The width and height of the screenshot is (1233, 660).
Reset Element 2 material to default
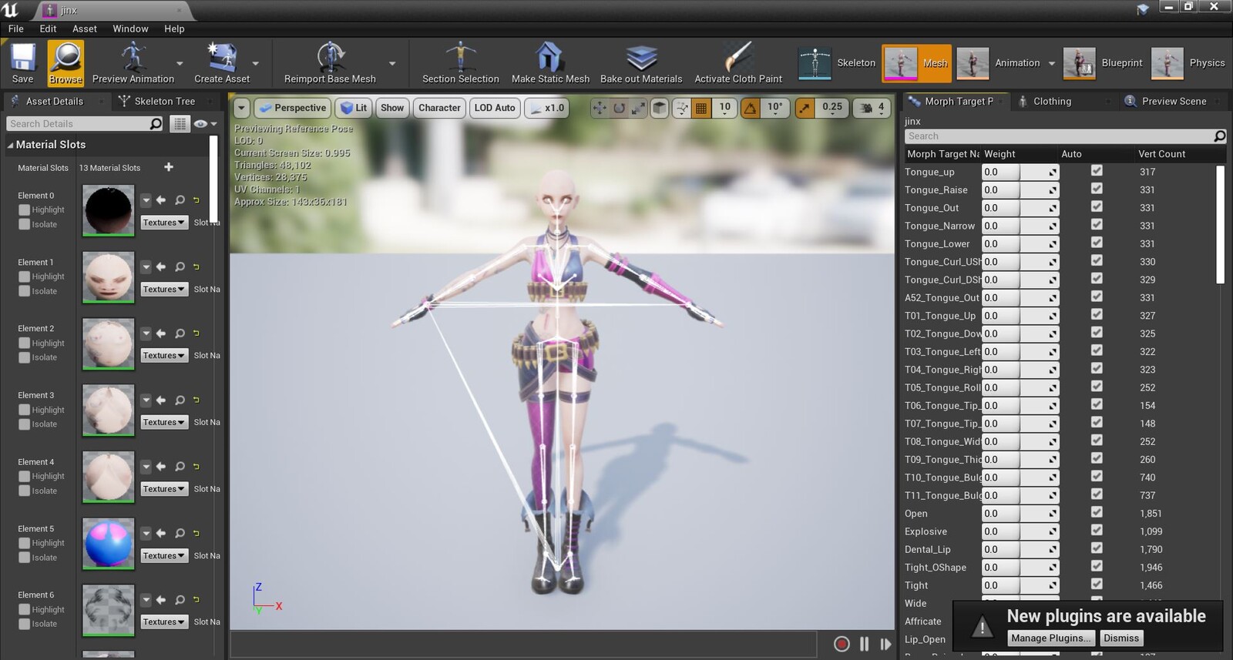pos(197,333)
